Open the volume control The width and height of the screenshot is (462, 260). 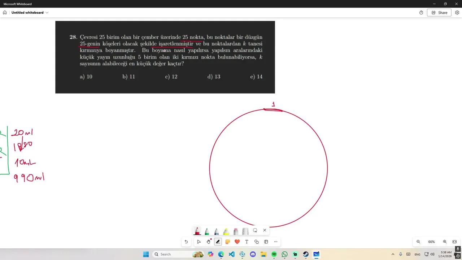tap(432, 254)
